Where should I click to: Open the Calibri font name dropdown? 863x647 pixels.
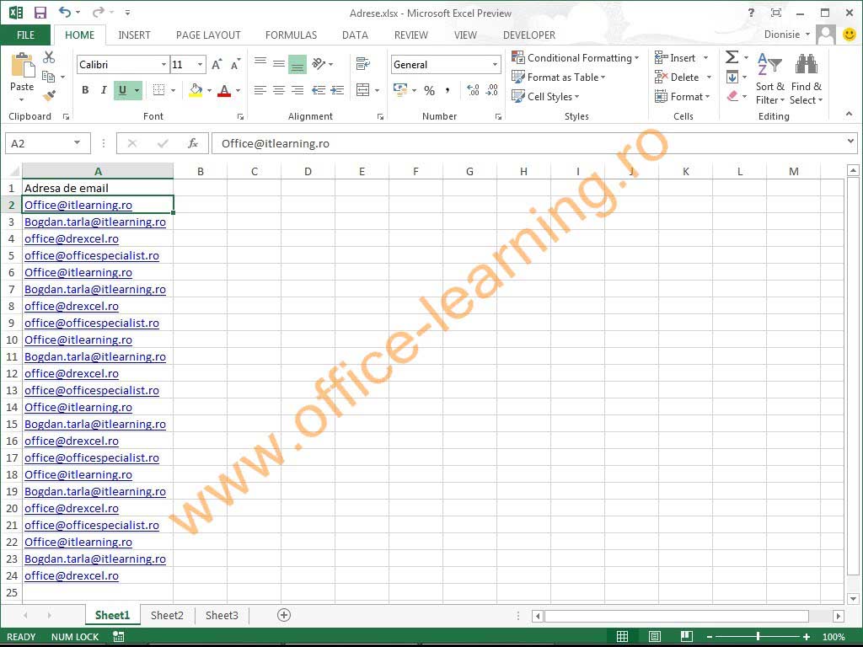click(x=163, y=64)
